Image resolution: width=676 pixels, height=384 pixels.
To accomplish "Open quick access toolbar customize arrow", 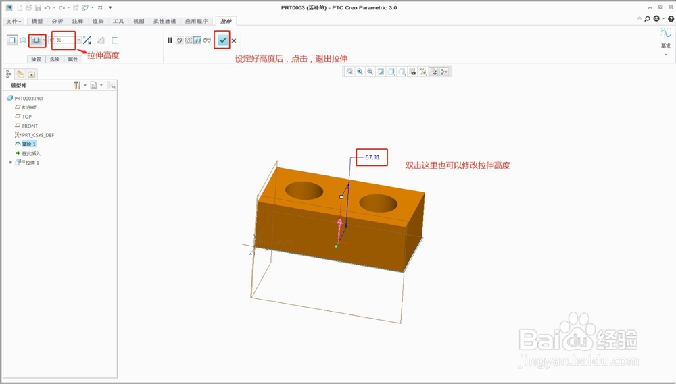I will coord(110,7).
